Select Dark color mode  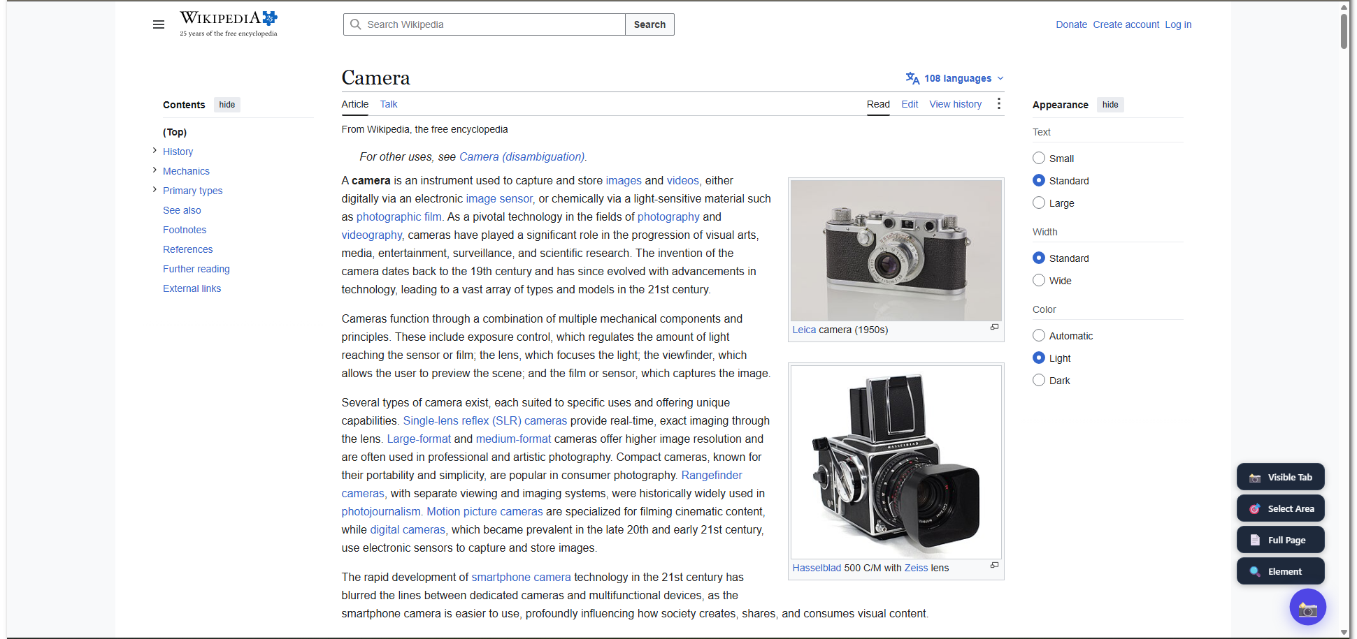pos(1039,381)
